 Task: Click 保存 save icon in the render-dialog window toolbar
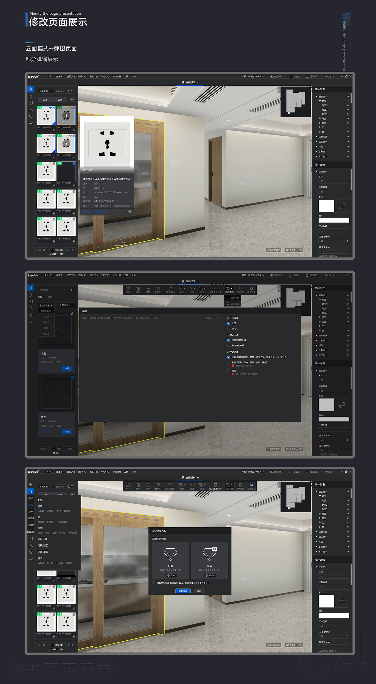tap(127, 486)
